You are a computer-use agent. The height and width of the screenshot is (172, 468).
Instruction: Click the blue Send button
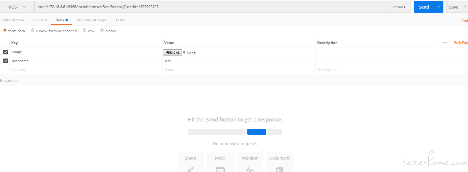click(424, 7)
